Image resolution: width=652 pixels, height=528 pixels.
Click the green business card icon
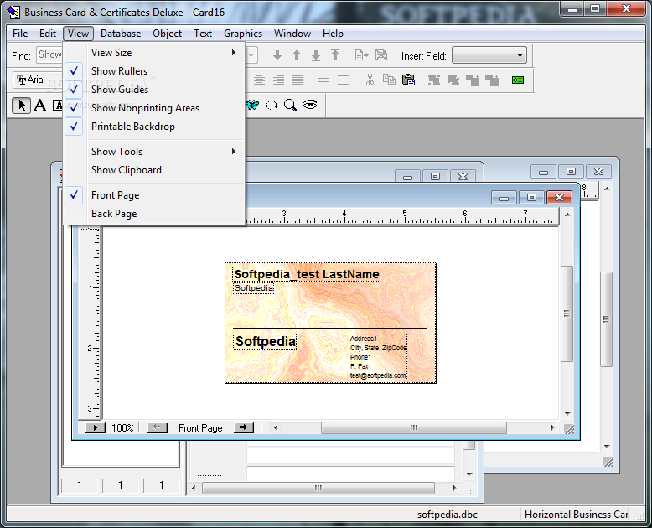518,80
